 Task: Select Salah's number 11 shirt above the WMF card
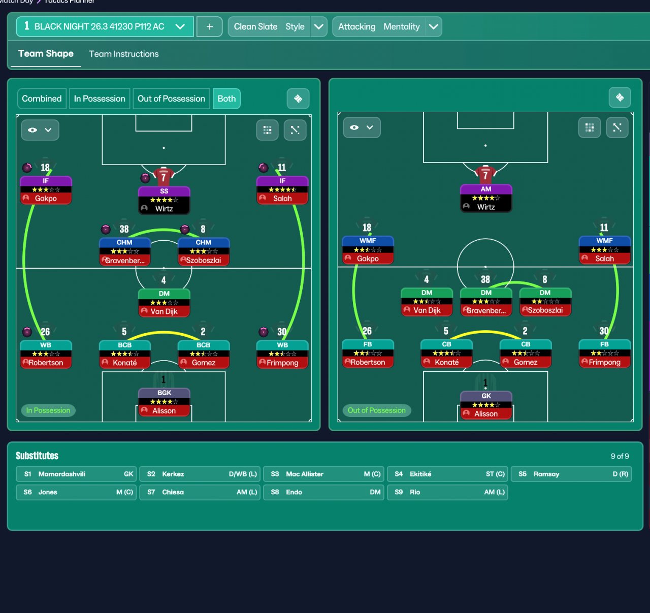click(604, 227)
